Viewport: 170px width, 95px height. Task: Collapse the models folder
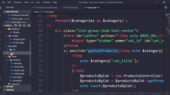point(6,36)
